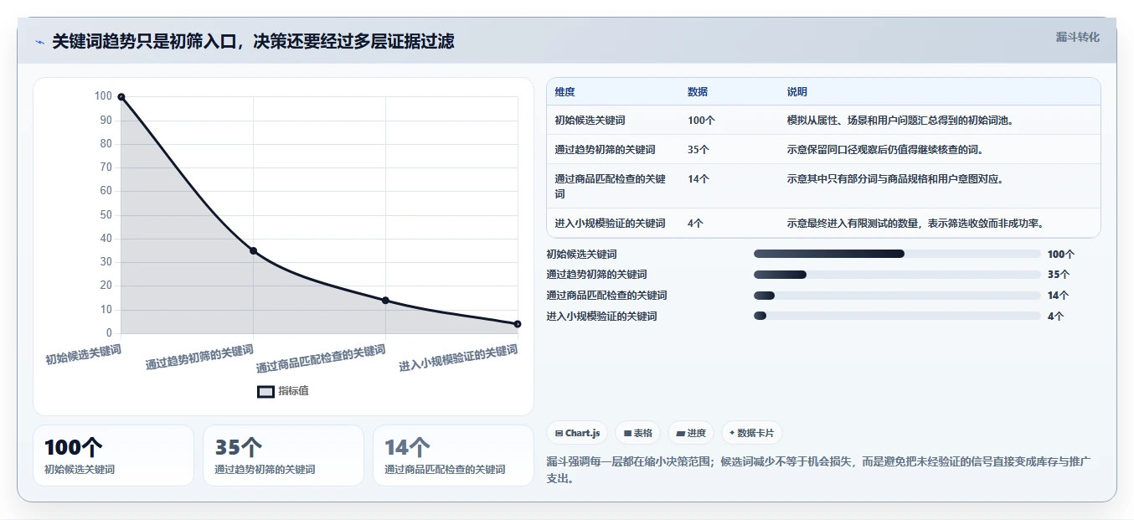This screenshot has width=1134, height=520.
Task: Click the 数据 column header
Action: [698, 92]
